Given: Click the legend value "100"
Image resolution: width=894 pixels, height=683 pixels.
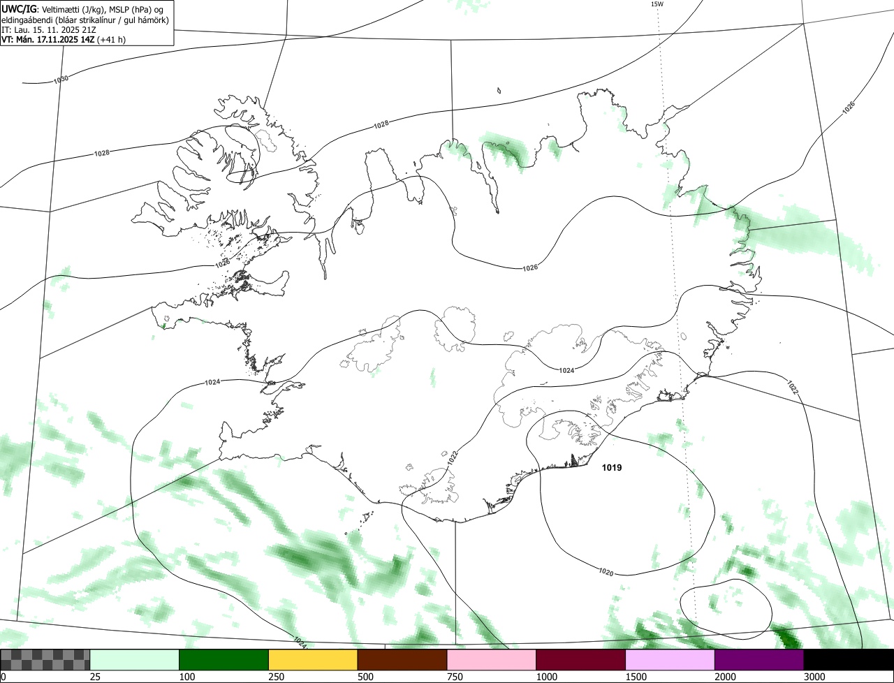Looking at the screenshot, I should 188,677.
